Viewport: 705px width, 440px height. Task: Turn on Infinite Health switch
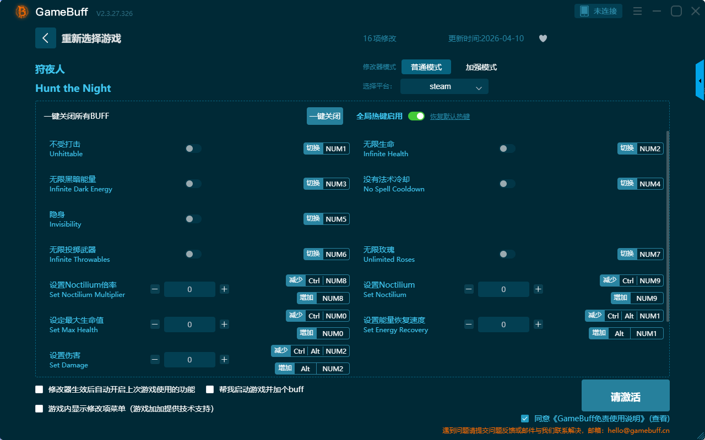tap(507, 148)
